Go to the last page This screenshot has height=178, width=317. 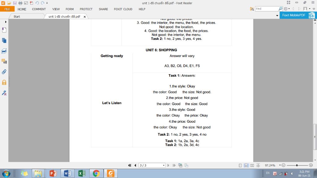click(174, 165)
